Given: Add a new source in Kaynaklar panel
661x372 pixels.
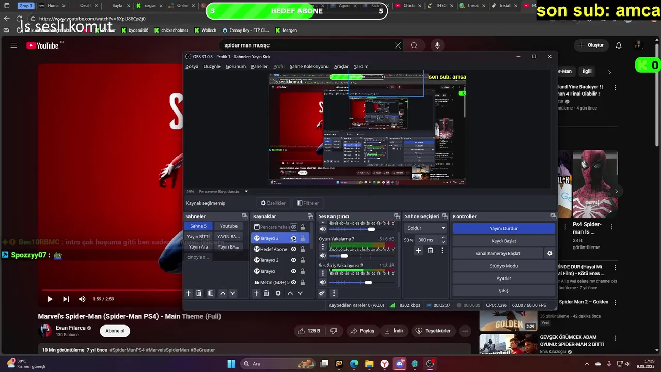Looking at the screenshot, I should pyautogui.click(x=256, y=293).
